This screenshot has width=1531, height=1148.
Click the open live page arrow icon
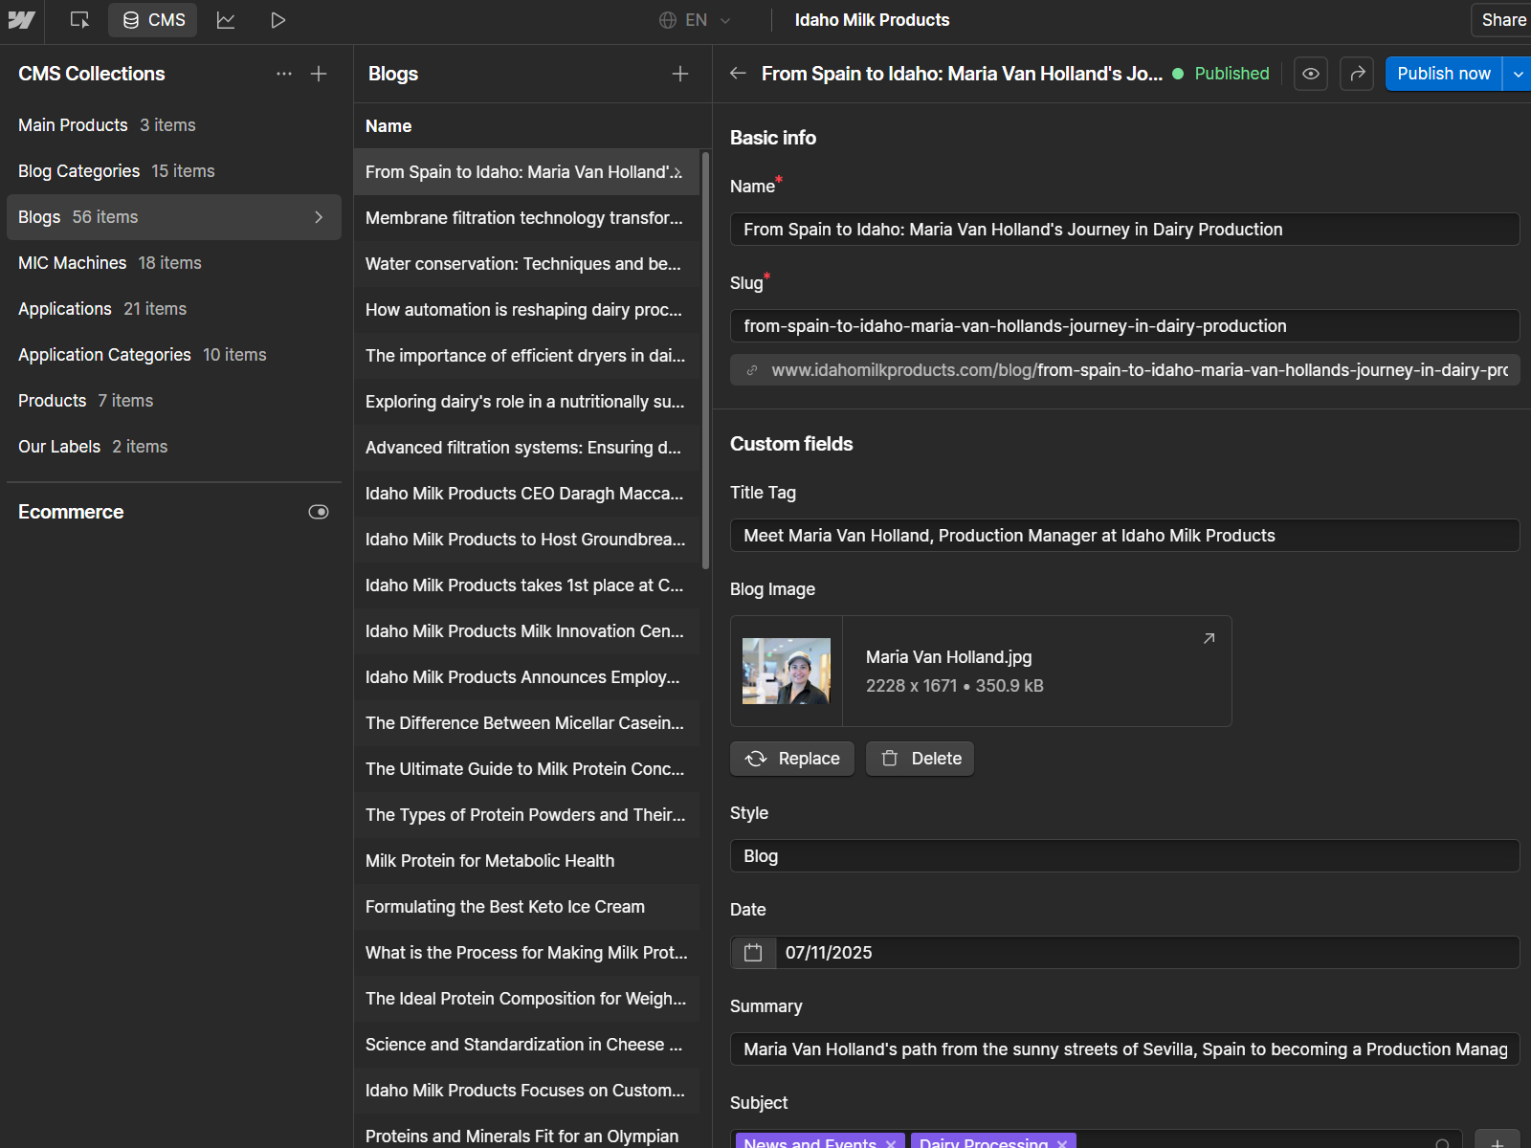point(1357,74)
